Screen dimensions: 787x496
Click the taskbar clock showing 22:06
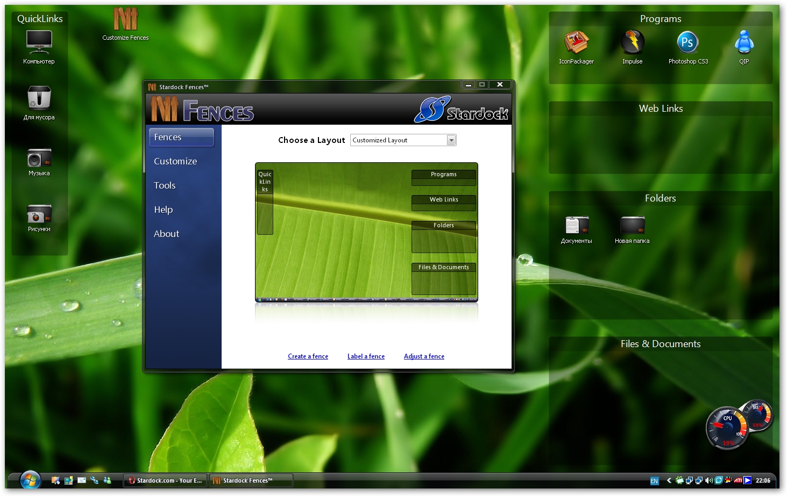point(763,481)
